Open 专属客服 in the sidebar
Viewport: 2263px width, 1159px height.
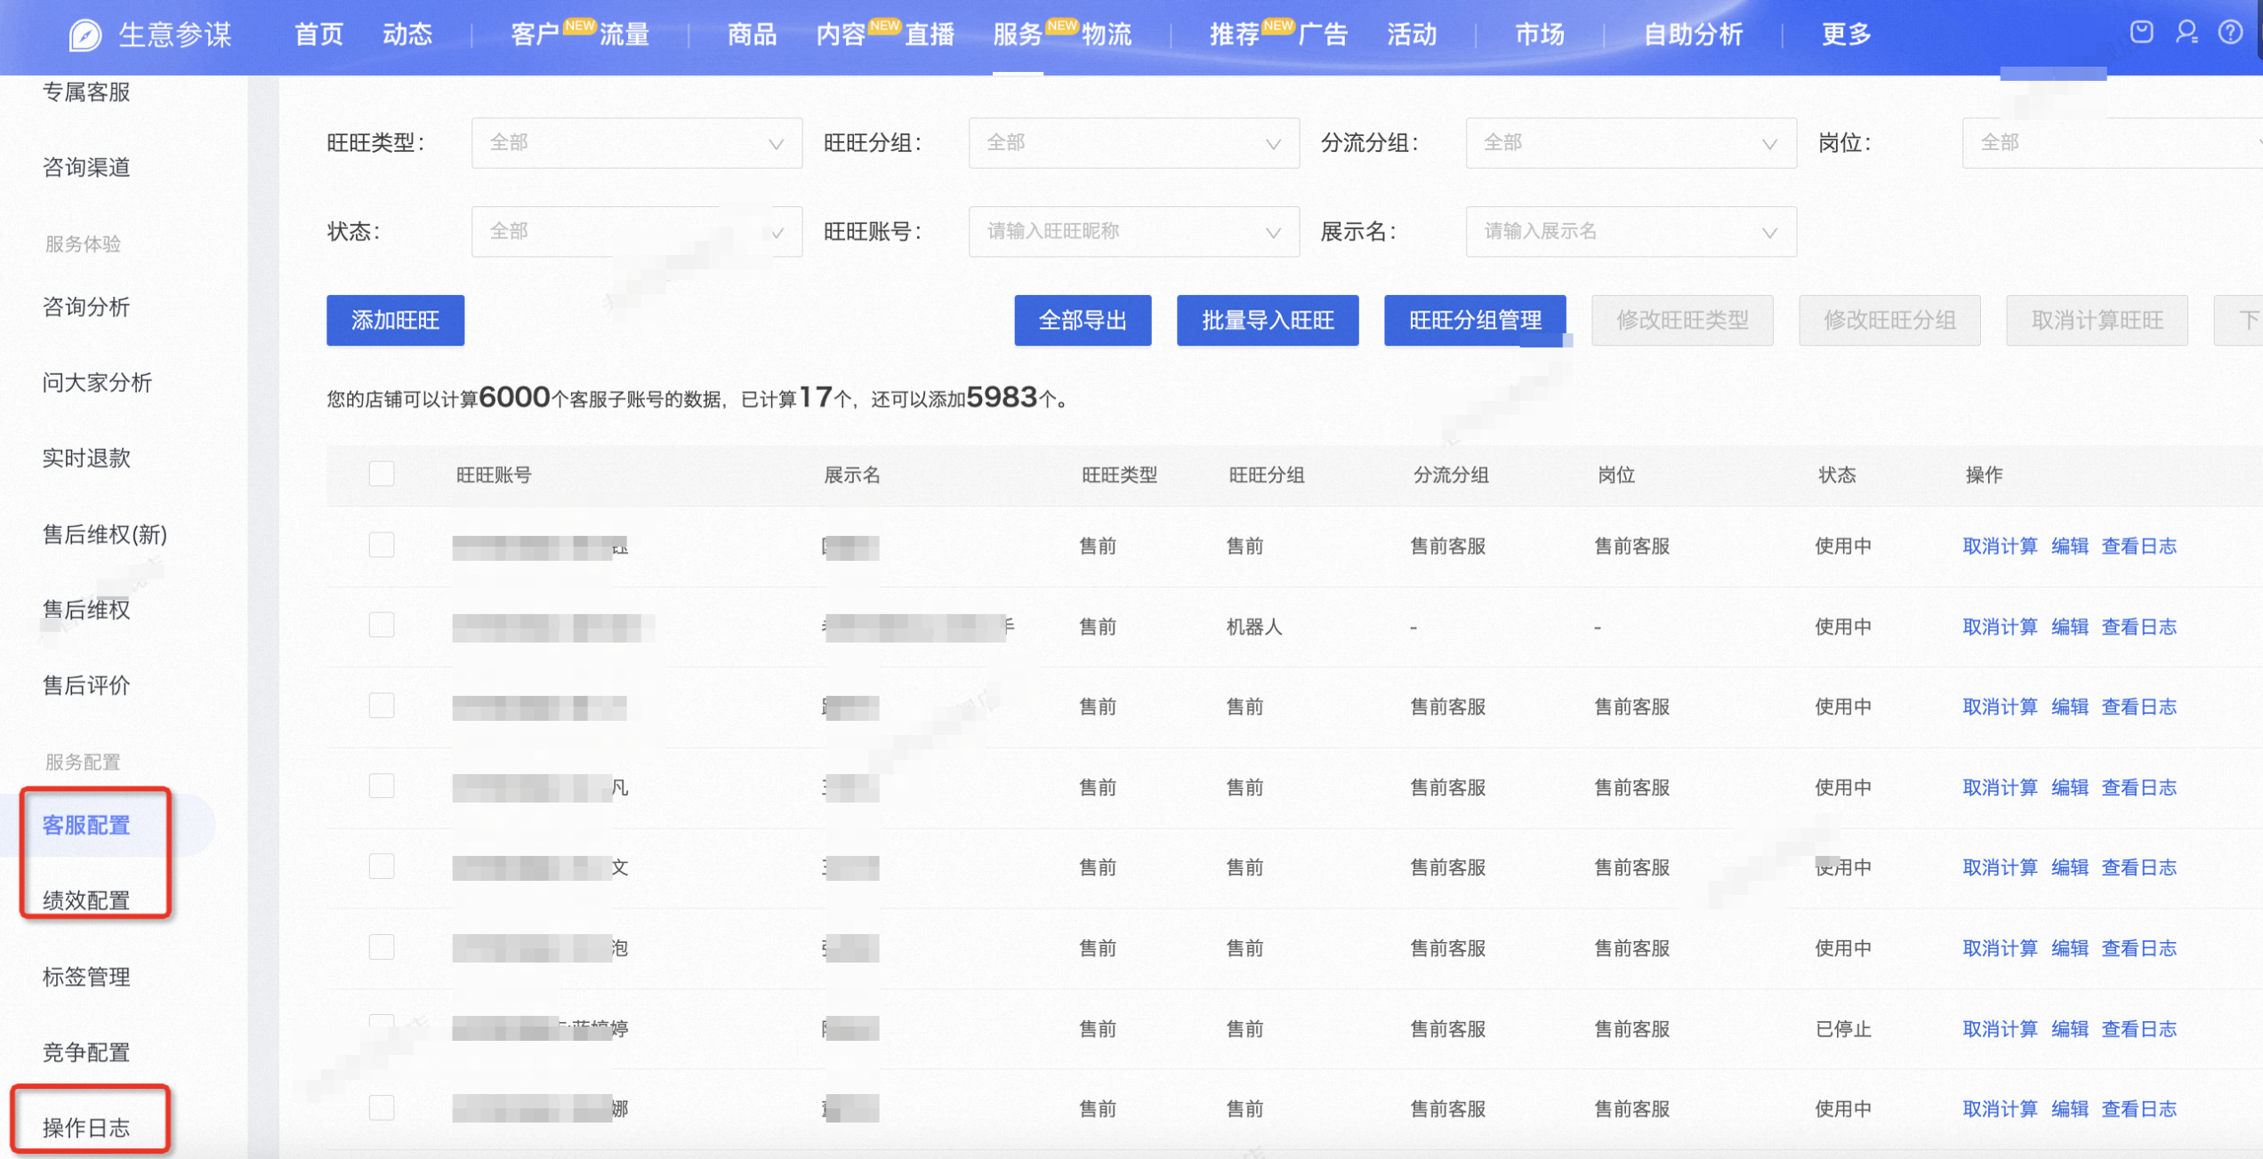pos(86,92)
